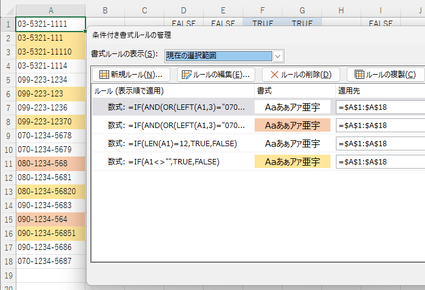Click the Duplicate Rule (ルールの複製) button

[x=386, y=75]
